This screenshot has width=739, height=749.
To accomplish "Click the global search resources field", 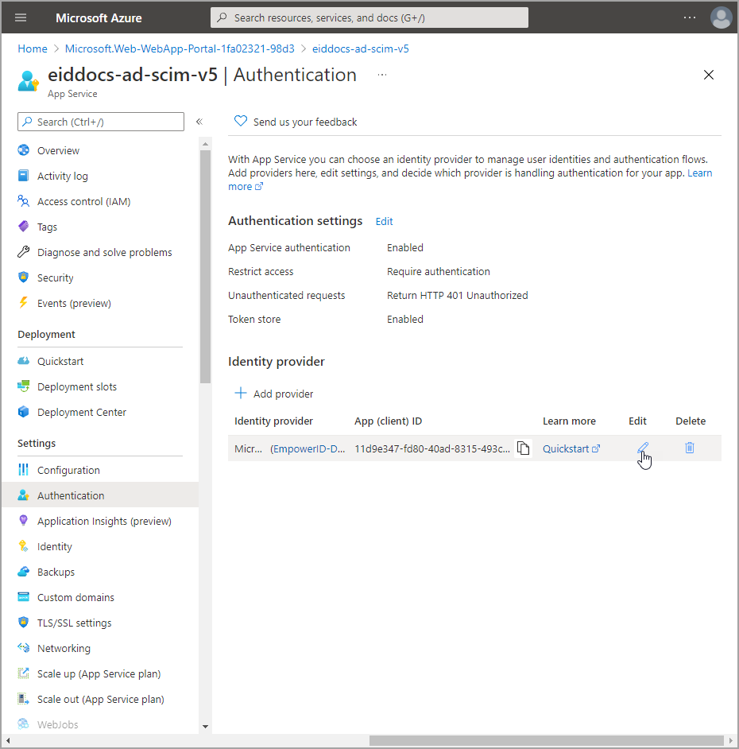I will click(369, 17).
